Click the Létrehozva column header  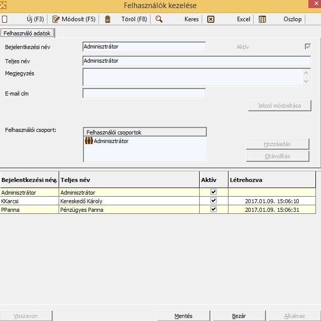point(271,180)
